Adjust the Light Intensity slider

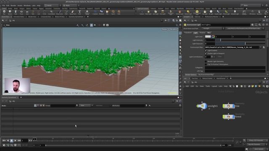pyautogui.click(x=240, y=40)
